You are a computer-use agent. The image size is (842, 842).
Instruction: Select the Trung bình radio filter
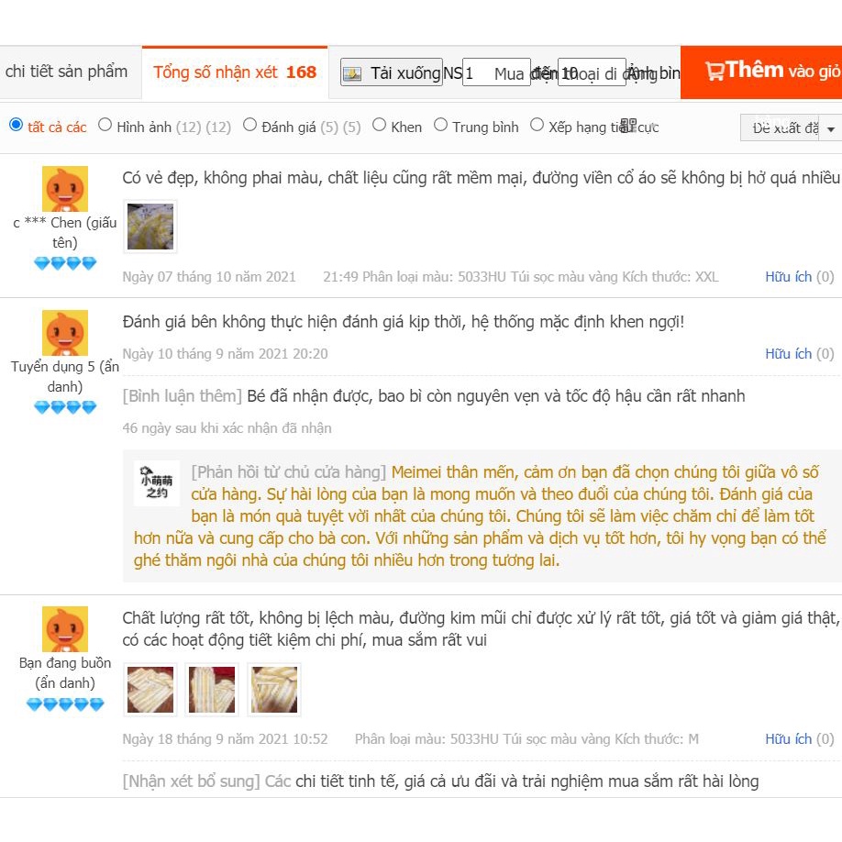440,125
